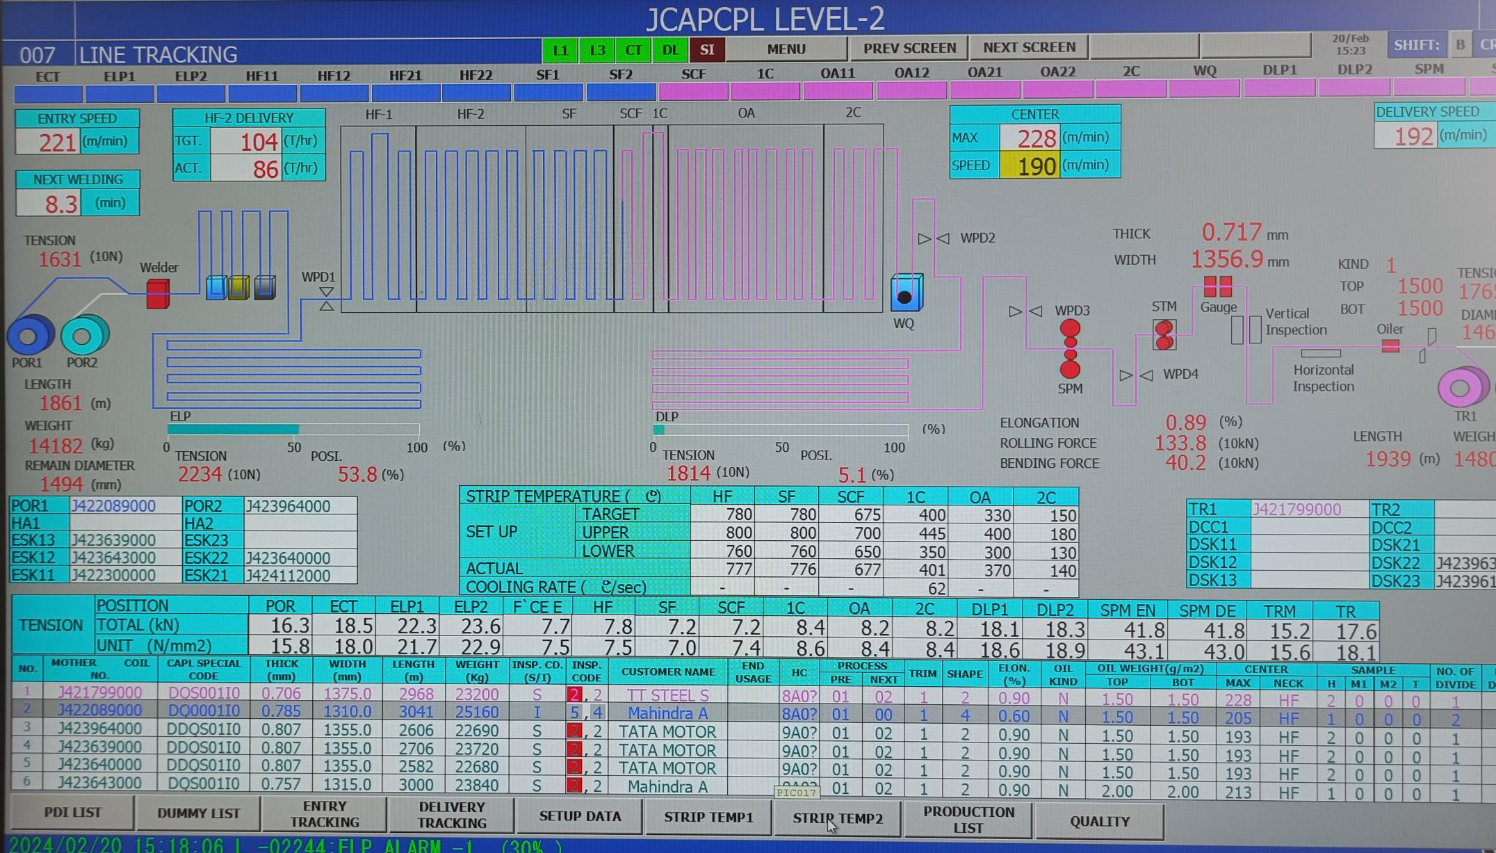Click the red Gauge icon
This screenshot has height=853, width=1496.
tap(1217, 286)
